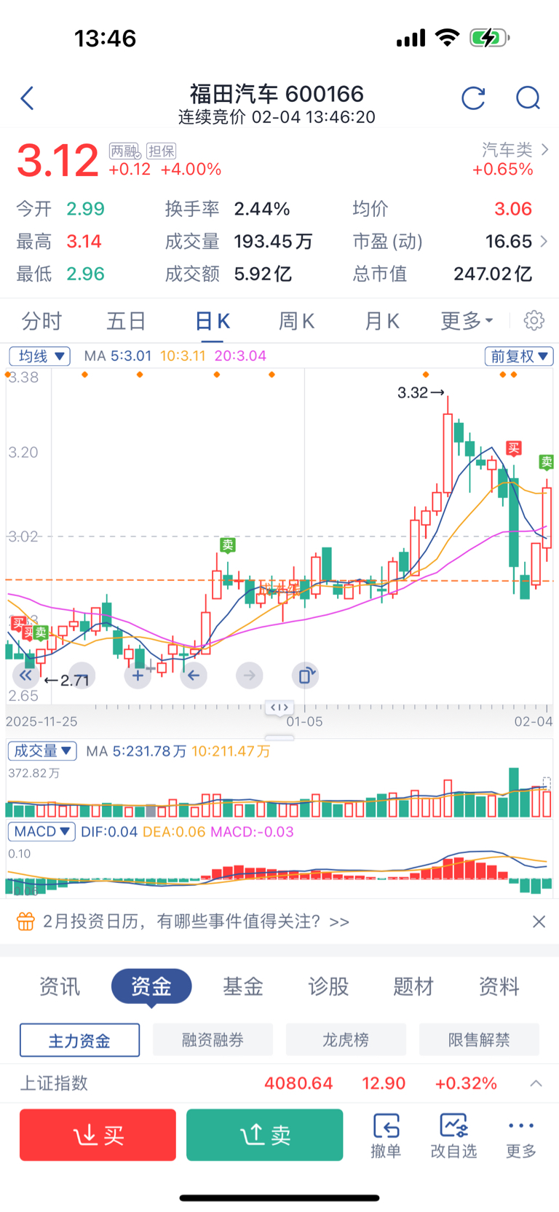Screen dimensions: 559x1212
Task: Tap 成交量 193.45万 value
Action: pos(274,241)
